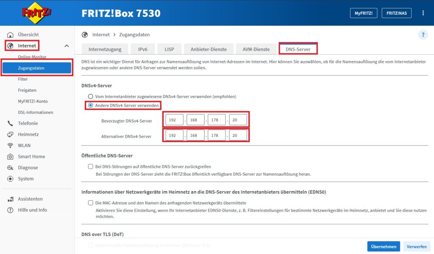Click the DNSv4-Server section heading
The width and height of the screenshot is (434, 254).
click(97, 86)
